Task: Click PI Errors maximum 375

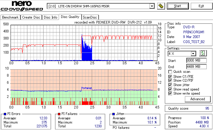Action: tap(44, 122)
